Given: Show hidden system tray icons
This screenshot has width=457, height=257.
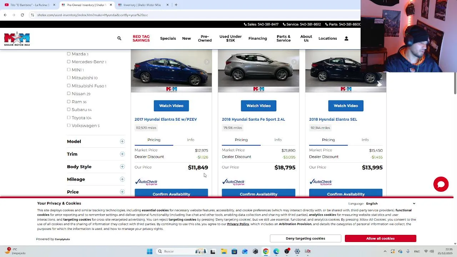Looking at the screenshot, I should coord(385,251).
